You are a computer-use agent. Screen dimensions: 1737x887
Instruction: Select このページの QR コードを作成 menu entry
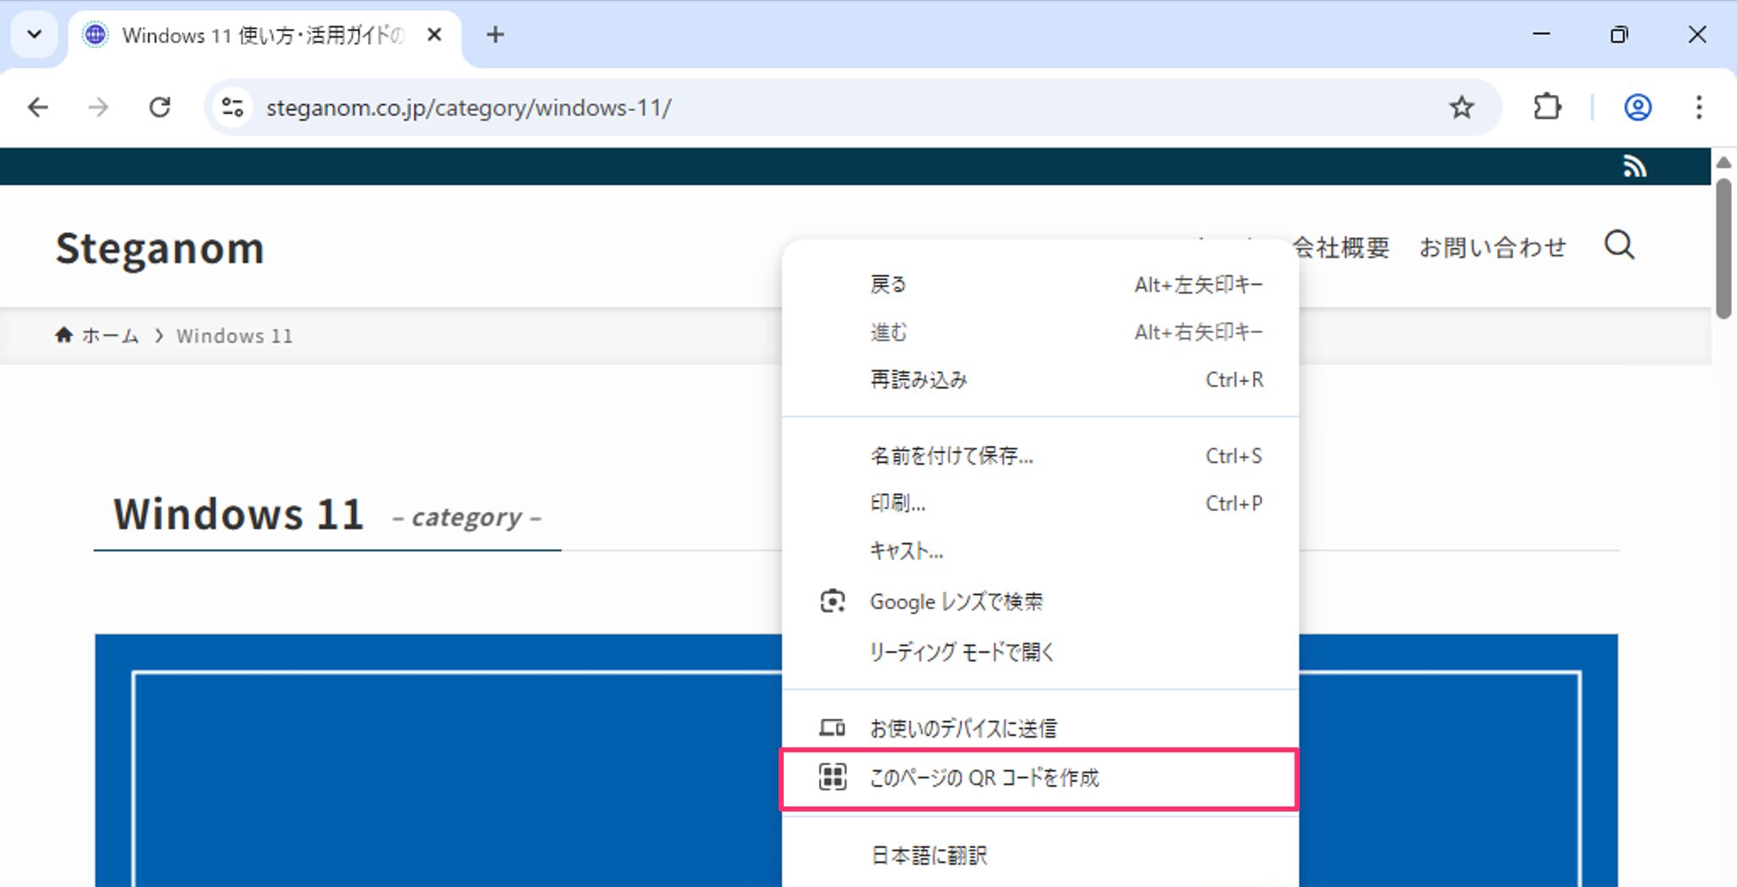point(984,778)
